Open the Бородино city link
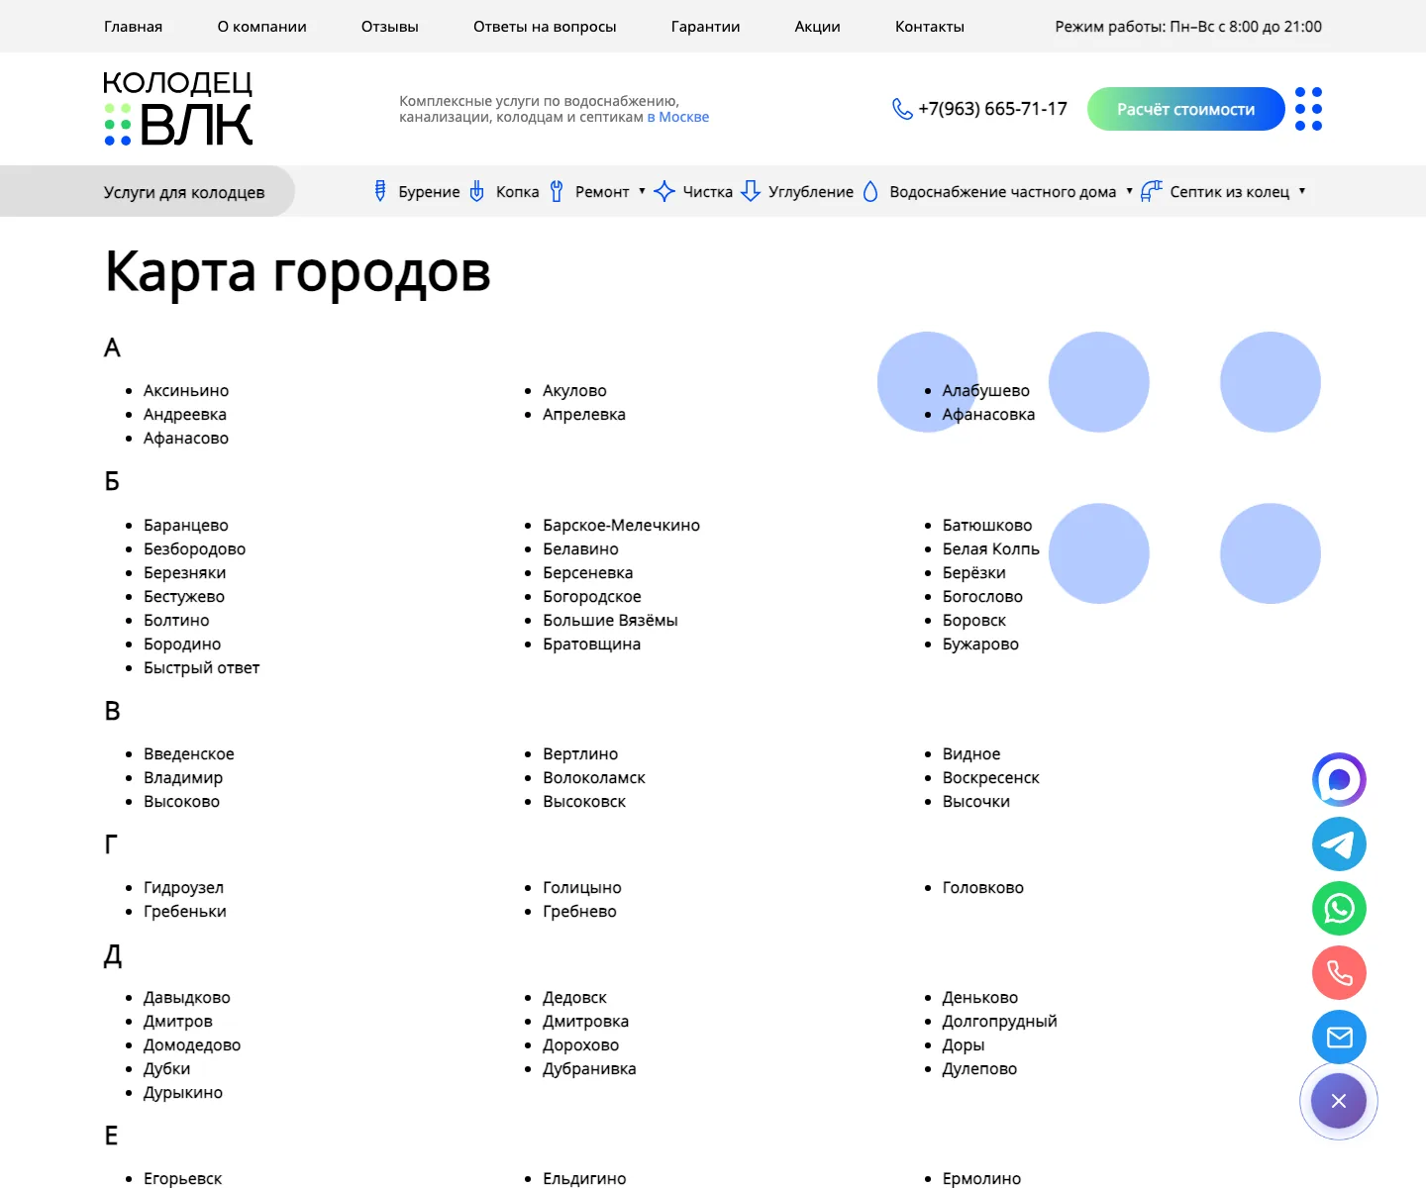Image resolution: width=1426 pixels, height=1188 pixels. 182,644
